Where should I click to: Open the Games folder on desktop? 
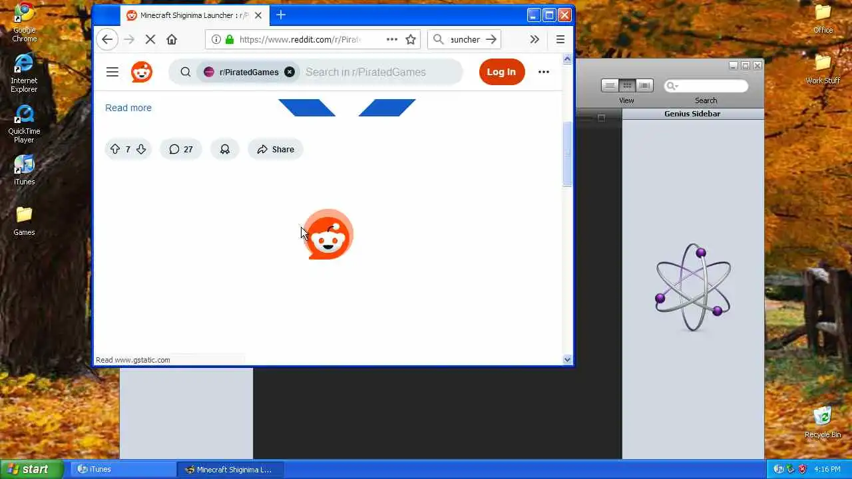24,221
